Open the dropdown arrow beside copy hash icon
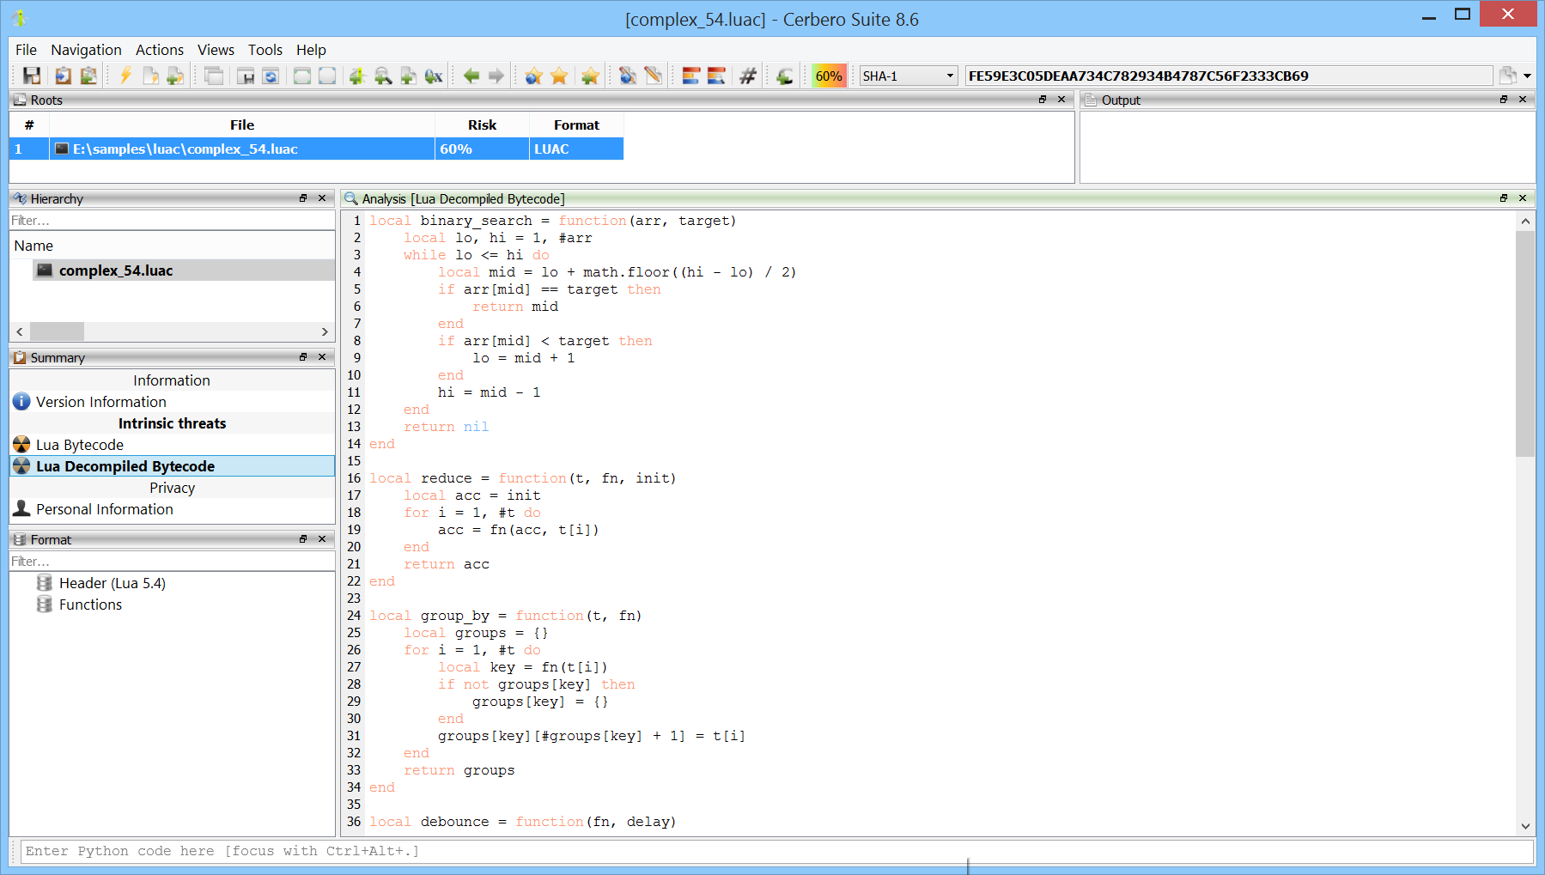The height and width of the screenshot is (875, 1545). (1527, 76)
